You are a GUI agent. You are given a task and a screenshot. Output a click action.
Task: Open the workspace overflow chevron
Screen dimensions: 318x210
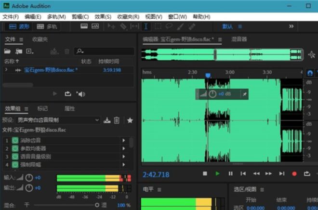click(291, 26)
